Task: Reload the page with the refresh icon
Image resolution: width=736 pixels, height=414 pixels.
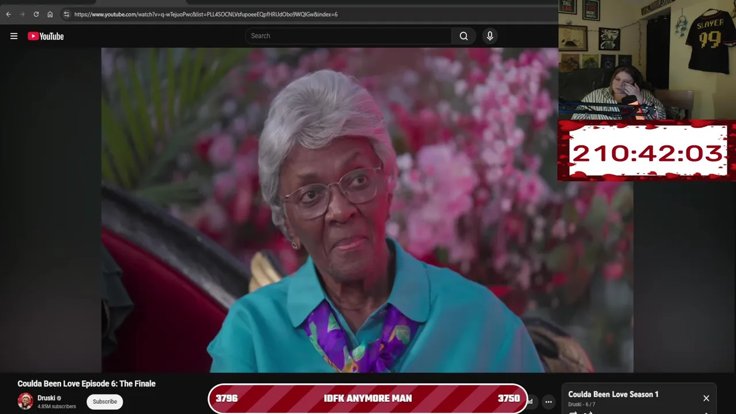Action: pos(36,14)
